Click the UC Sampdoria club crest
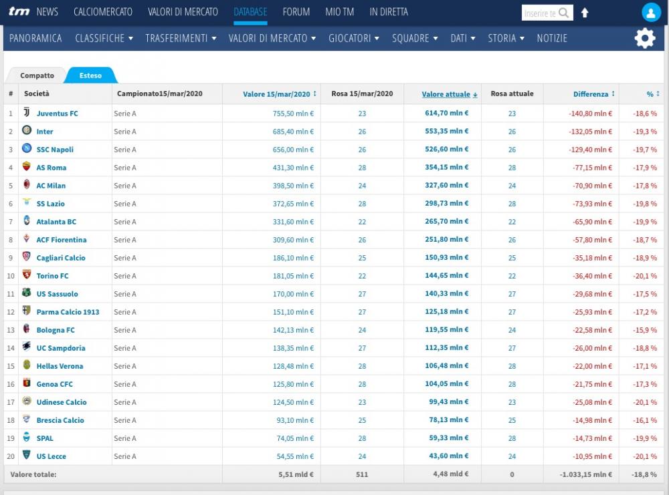This screenshot has width=669, height=495. tap(27, 346)
